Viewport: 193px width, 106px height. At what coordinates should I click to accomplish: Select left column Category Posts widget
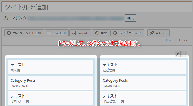click(x=51, y=83)
